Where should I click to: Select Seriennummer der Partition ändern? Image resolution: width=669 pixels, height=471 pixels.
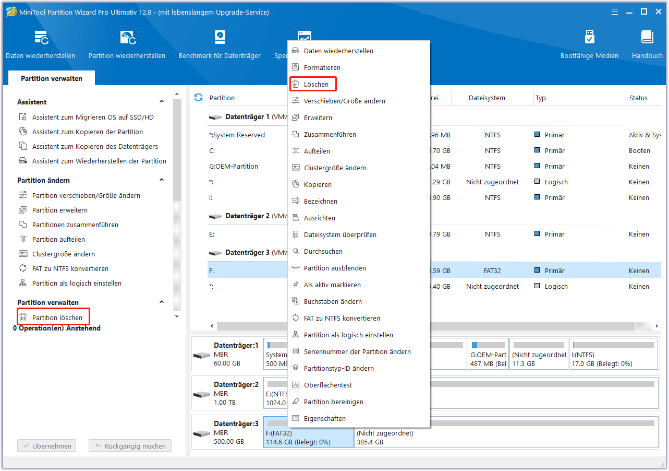tap(359, 352)
